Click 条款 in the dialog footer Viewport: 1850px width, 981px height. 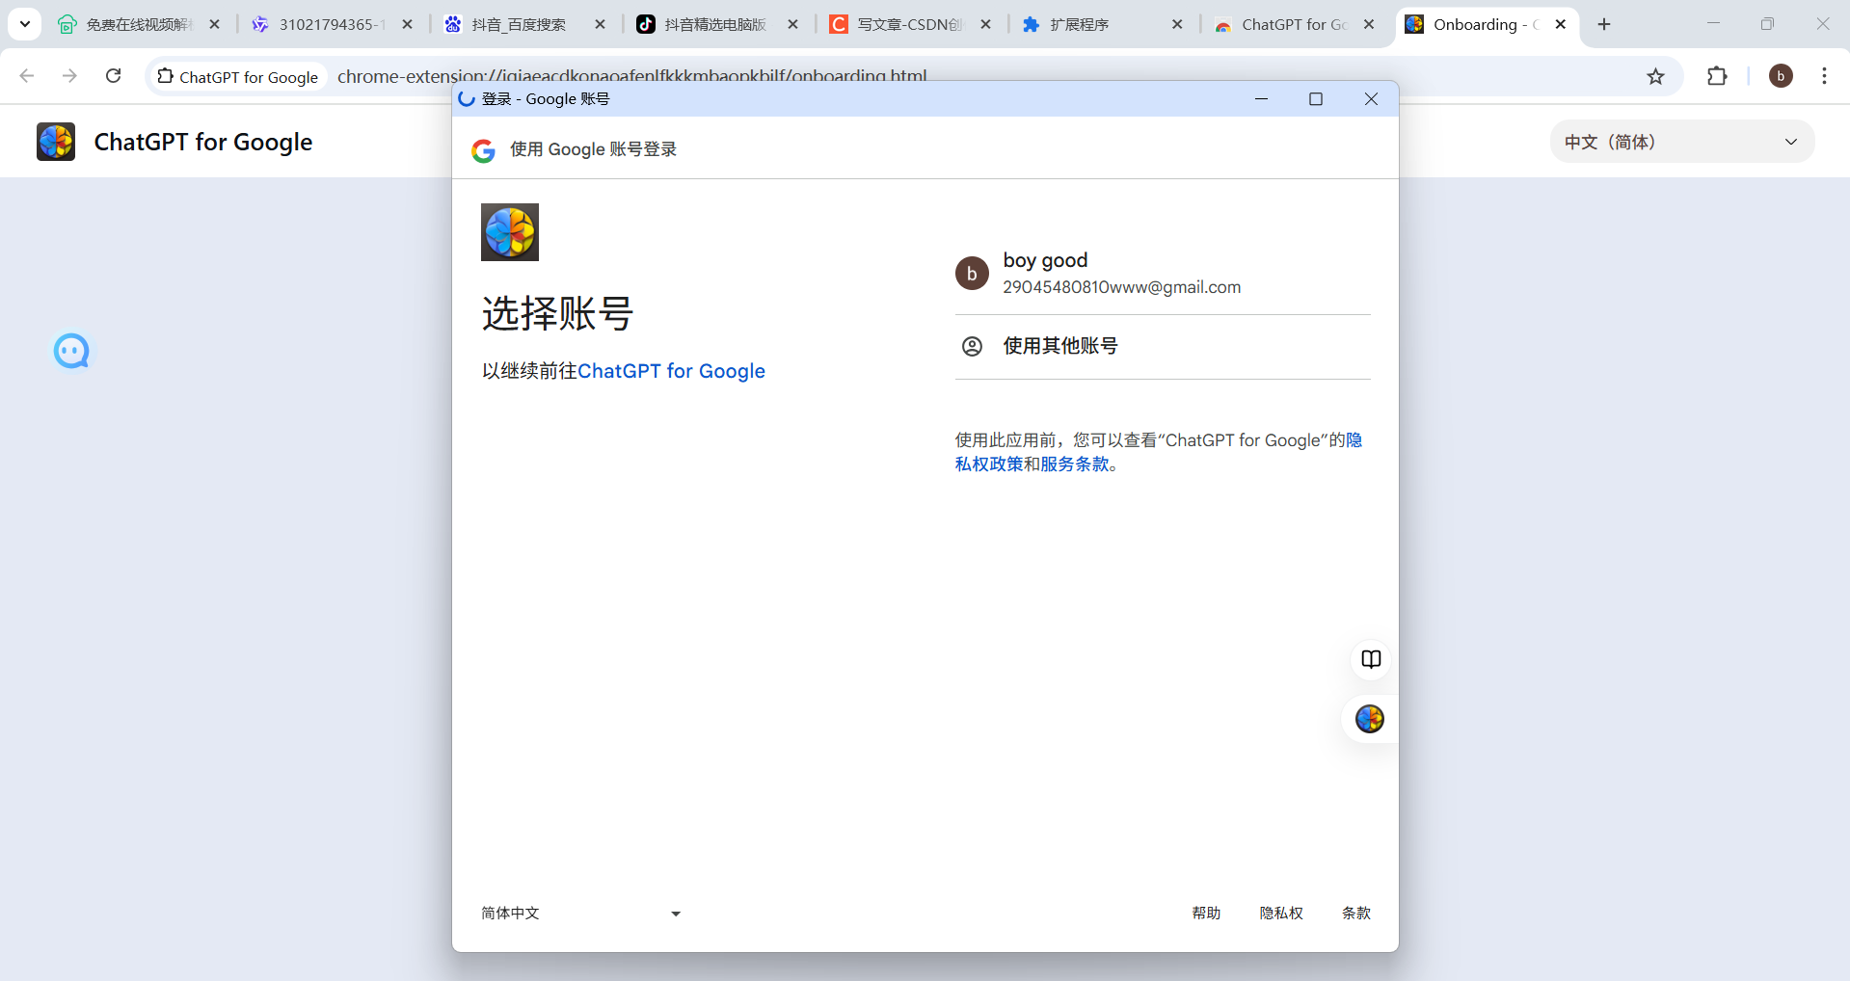(x=1356, y=913)
